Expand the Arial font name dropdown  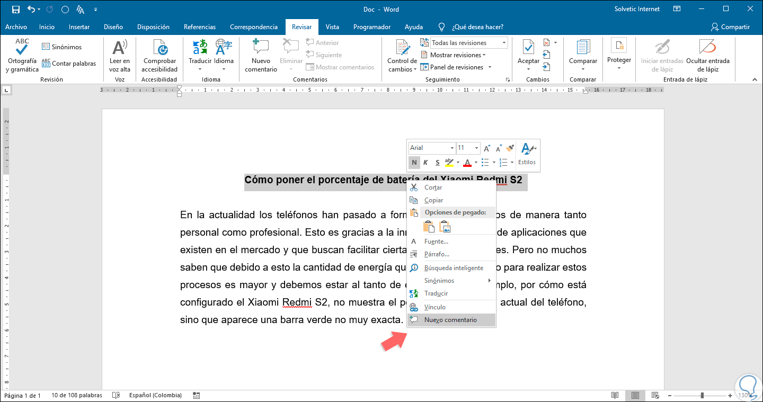(452, 148)
